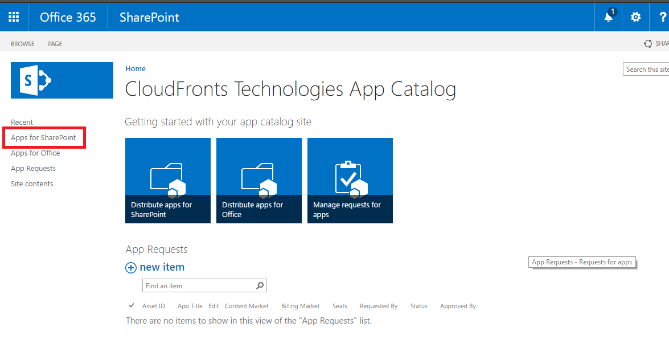Click the new item link
The width and height of the screenshot is (669, 339).
[162, 267]
